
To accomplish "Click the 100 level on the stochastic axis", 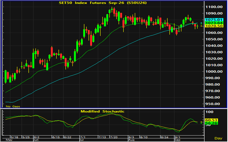I will (210, 112).
